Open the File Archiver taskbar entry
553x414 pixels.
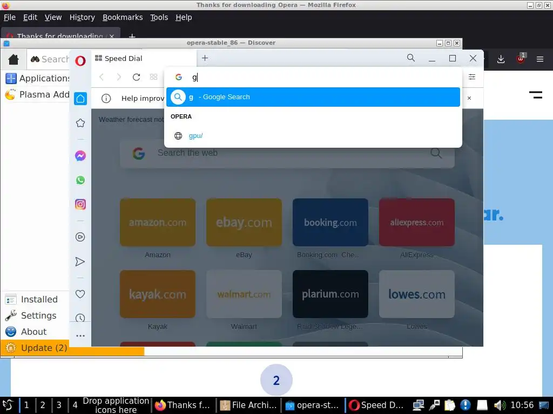pos(248,405)
